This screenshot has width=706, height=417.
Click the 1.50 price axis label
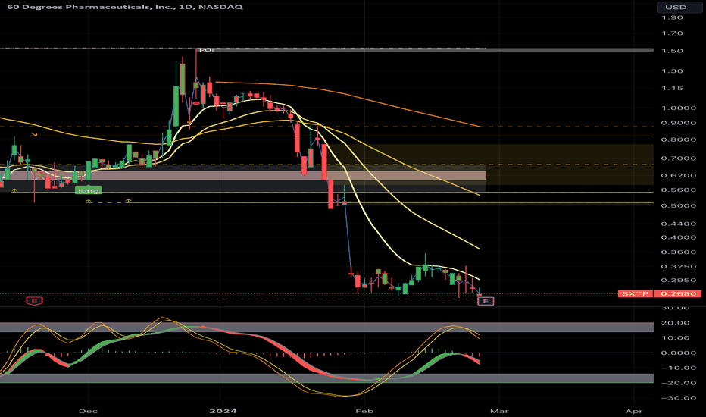672,51
